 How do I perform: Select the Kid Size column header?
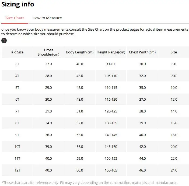(x=17, y=52)
